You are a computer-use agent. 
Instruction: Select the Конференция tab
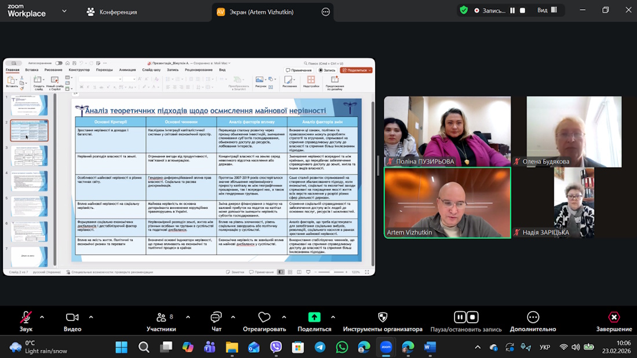[112, 12]
